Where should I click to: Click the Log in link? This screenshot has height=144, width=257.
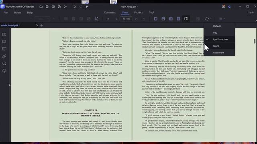tap(251, 12)
